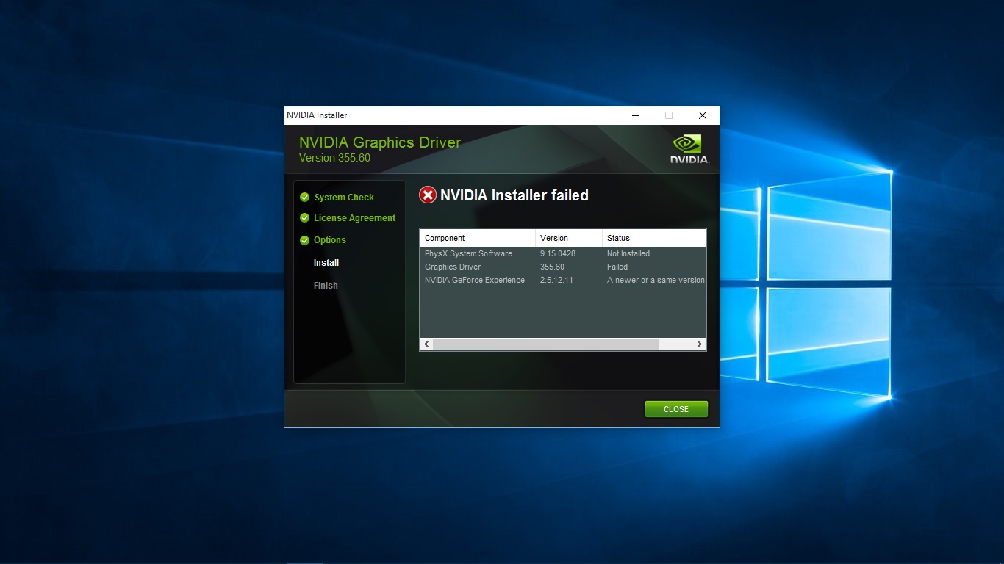
Task: Select the Install step in the sidebar
Action: pyautogui.click(x=326, y=262)
